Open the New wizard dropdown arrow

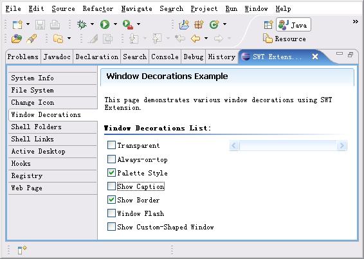[28, 24]
